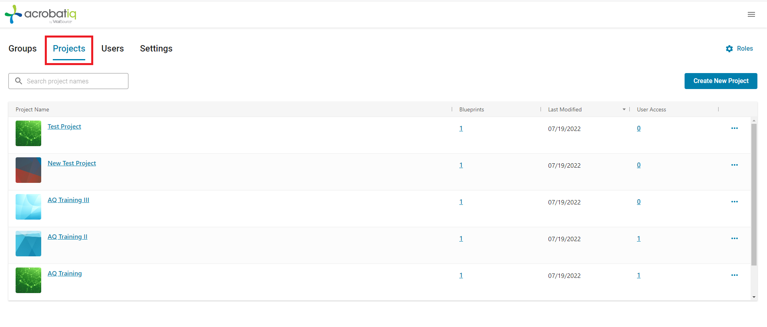Open blueprints count for AQ Training II
767x327 pixels.
click(461, 239)
